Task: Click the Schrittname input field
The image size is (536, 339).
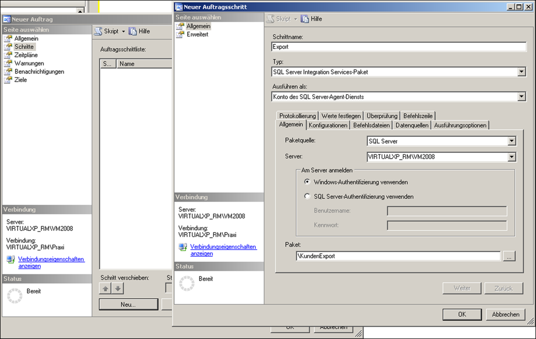Action: pos(399,47)
